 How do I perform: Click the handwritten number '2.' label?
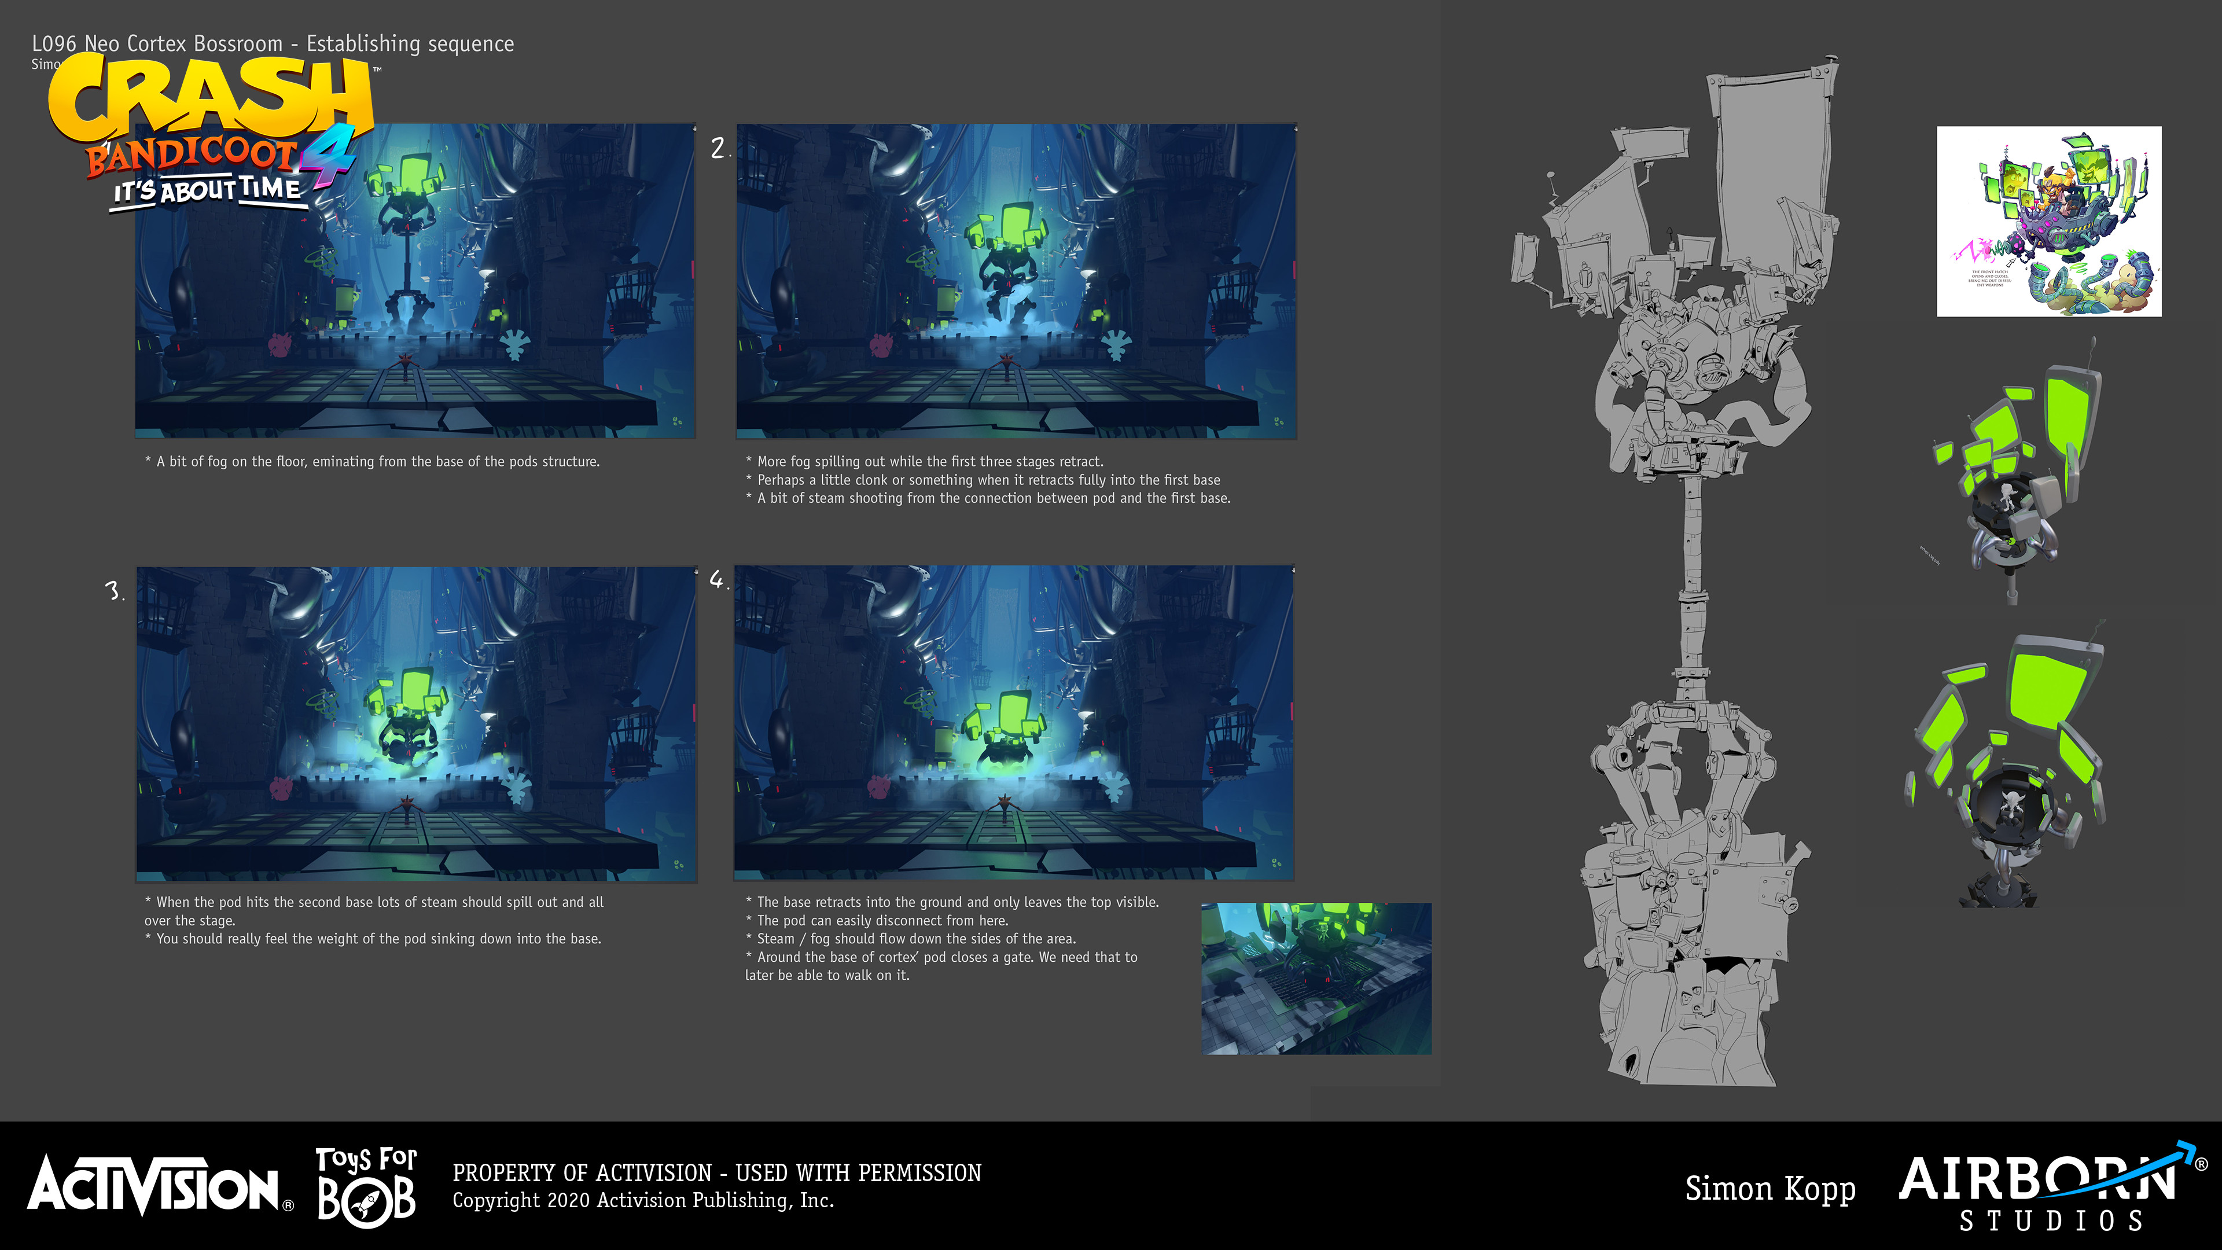click(720, 148)
